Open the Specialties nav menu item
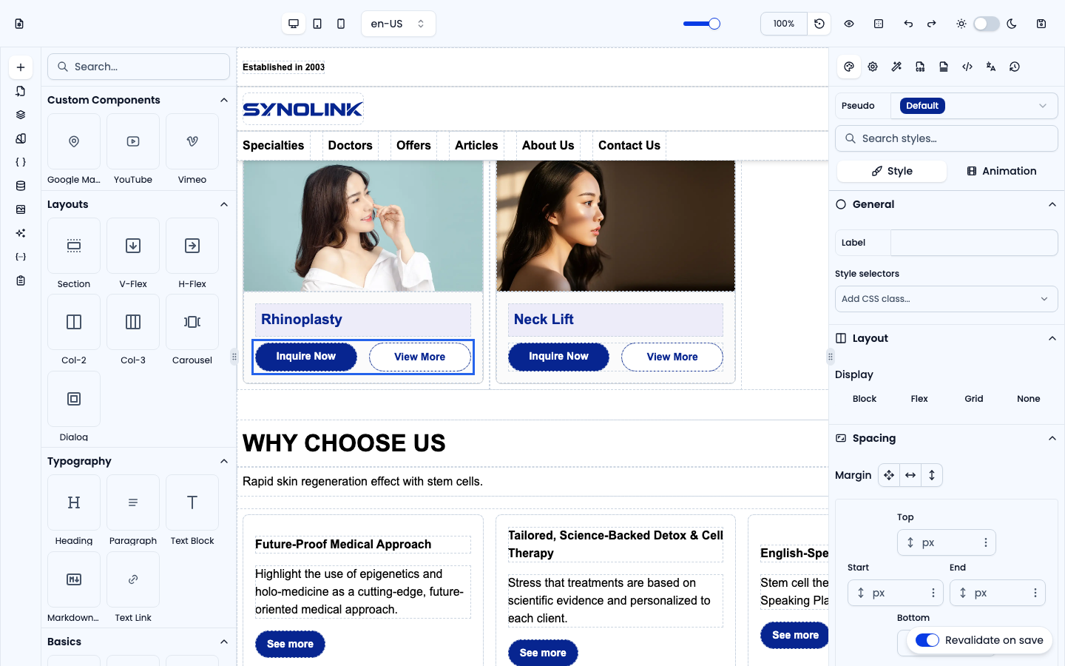 274,146
